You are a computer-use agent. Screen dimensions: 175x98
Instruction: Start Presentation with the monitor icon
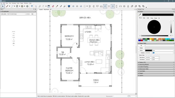(69, 6)
